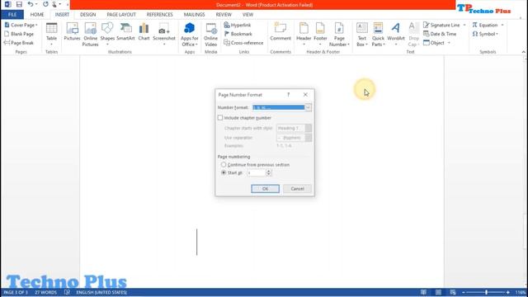Select Continue from previous section
This screenshot has height=297, width=528.
[224, 165]
